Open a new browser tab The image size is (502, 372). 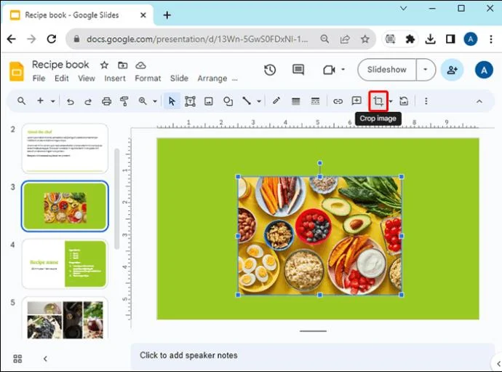pyautogui.click(x=167, y=15)
